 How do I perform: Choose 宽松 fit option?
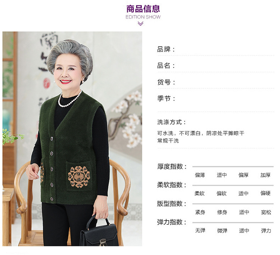click(x=266, y=212)
